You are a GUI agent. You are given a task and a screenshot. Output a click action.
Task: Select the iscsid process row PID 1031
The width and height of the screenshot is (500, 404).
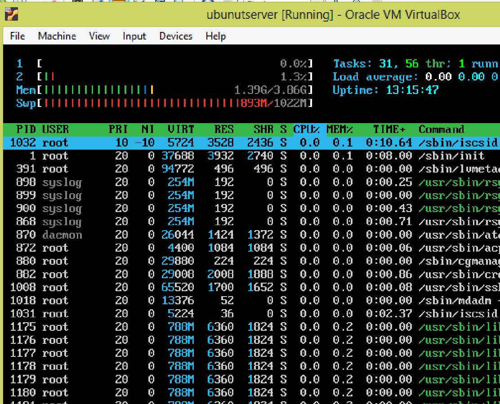(252, 314)
